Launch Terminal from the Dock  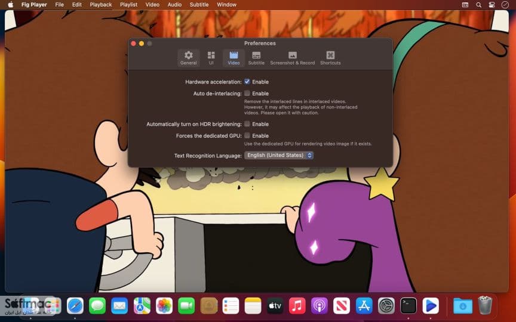408,306
